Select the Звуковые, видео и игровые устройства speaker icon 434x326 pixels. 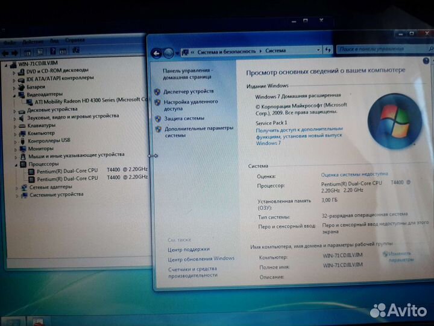click(x=22, y=118)
